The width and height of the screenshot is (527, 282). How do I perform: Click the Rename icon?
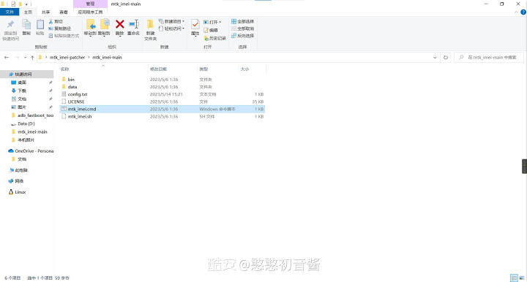click(x=134, y=24)
